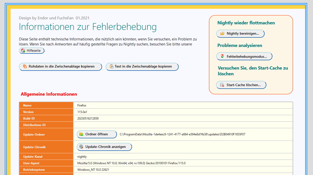
Task: Click the folder icon on Ordner öffnen
Action: point(81,134)
